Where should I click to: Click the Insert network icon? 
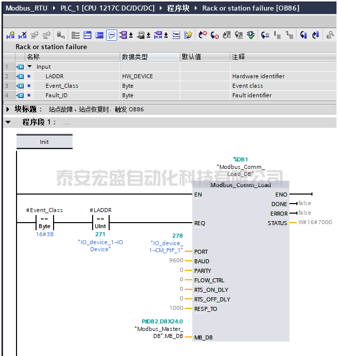(x=10, y=35)
